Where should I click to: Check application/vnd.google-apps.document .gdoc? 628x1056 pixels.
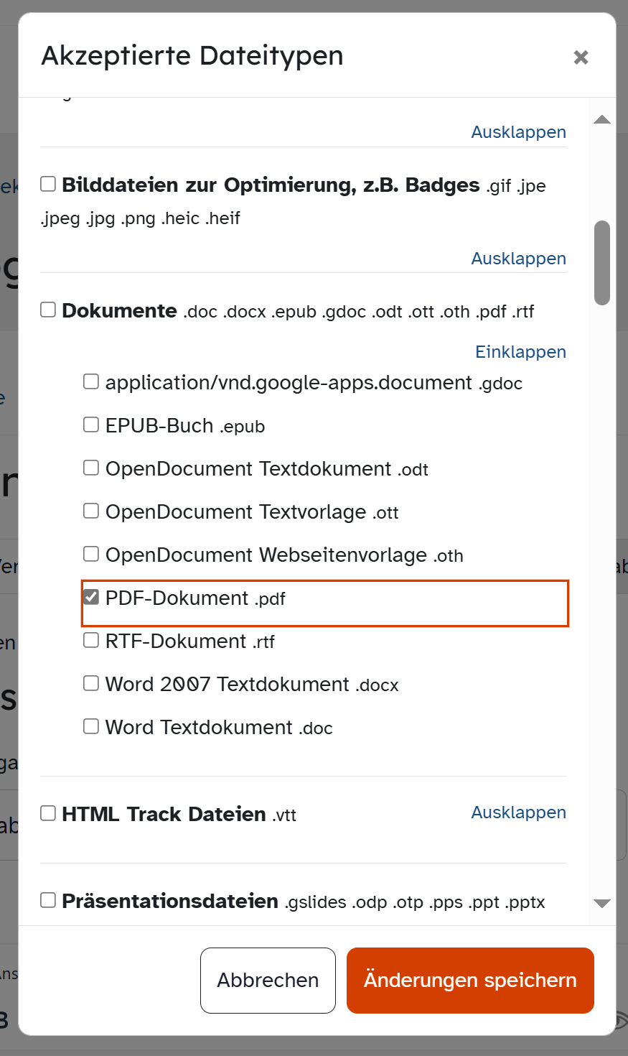point(91,381)
